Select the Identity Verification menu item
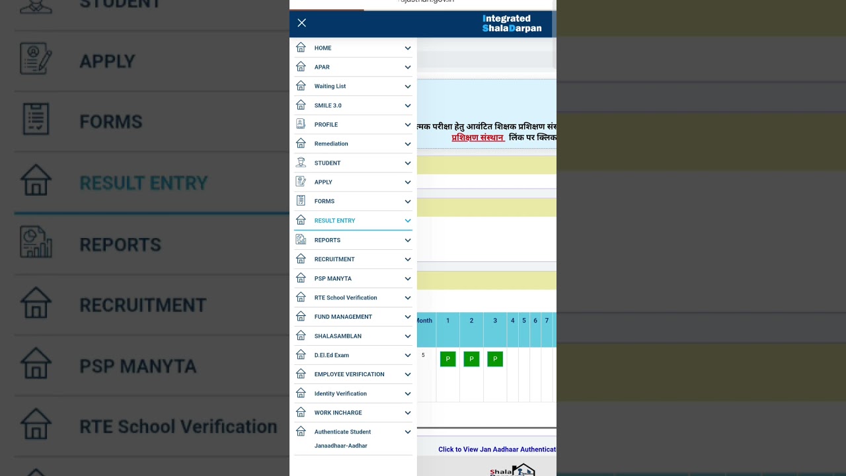The height and width of the screenshot is (476, 846). 353,393
